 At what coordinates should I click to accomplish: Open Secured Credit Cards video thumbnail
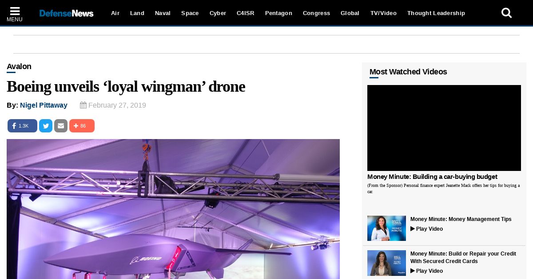(x=386, y=263)
